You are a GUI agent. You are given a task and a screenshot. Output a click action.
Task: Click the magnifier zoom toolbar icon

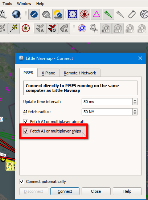3,14
